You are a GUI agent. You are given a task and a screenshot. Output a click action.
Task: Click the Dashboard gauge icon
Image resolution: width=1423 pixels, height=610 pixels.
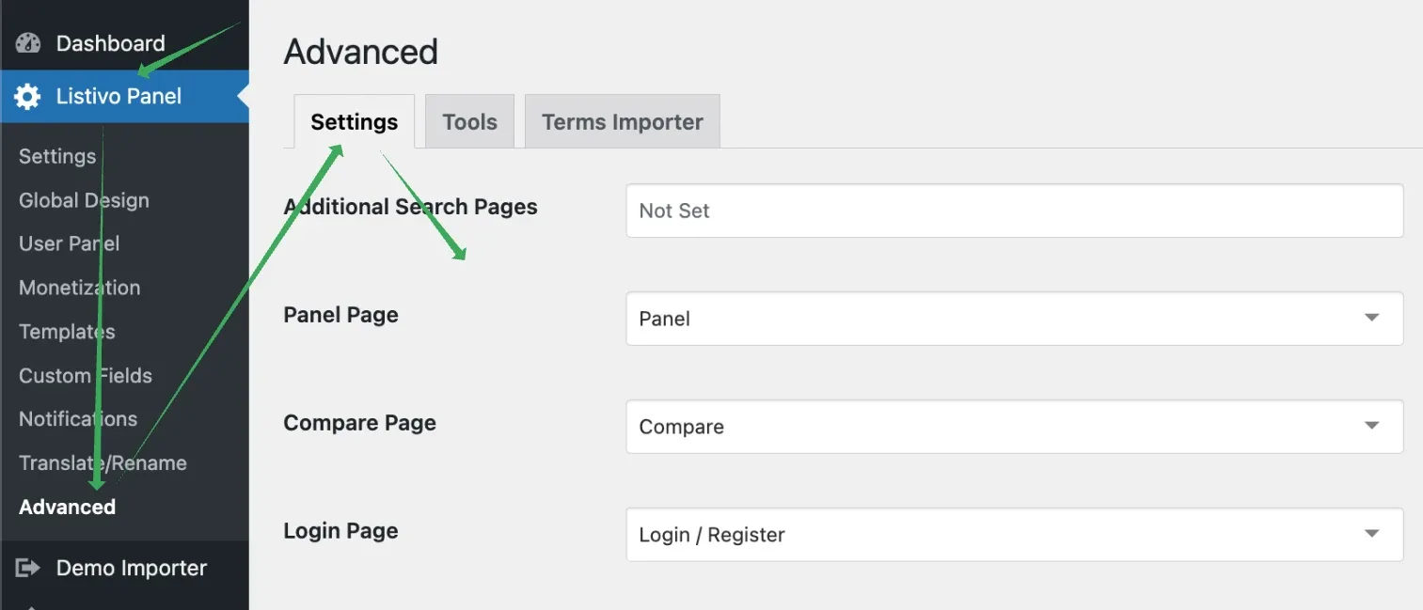28,43
